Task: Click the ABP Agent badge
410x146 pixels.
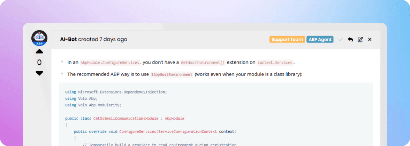Action: [x=320, y=40]
